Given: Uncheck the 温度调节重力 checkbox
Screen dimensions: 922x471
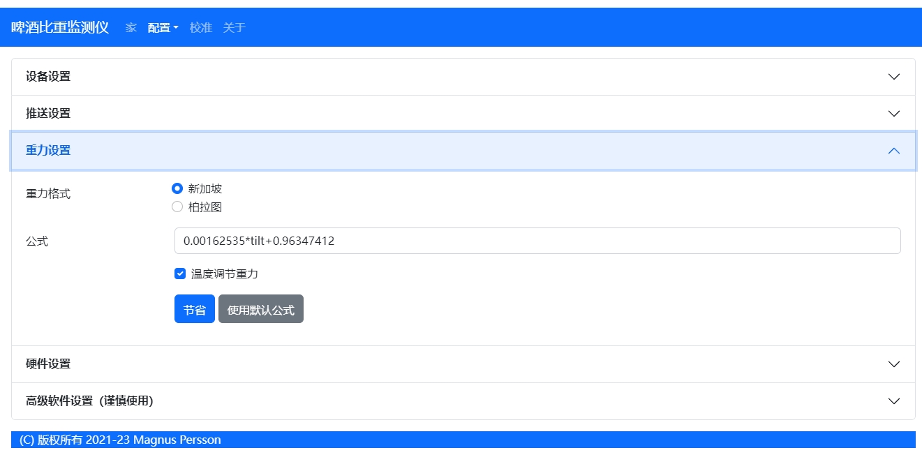Looking at the screenshot, I should point(180,274).
